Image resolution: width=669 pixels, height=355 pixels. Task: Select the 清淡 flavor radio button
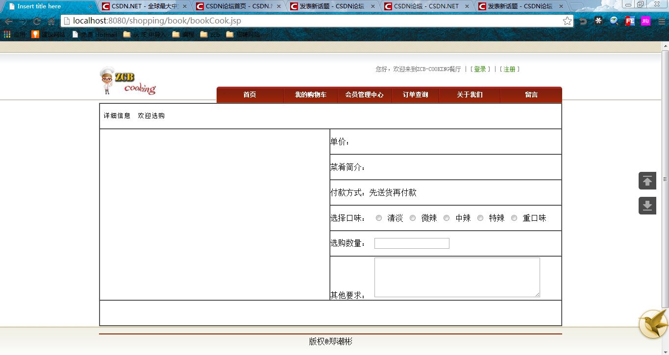coord(379,218)
